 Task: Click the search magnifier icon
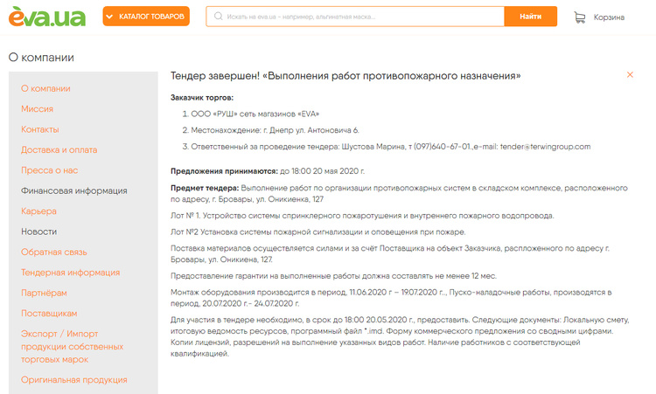tap(218, 17)
